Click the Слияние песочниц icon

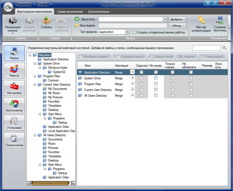click(x=220, y=21)
